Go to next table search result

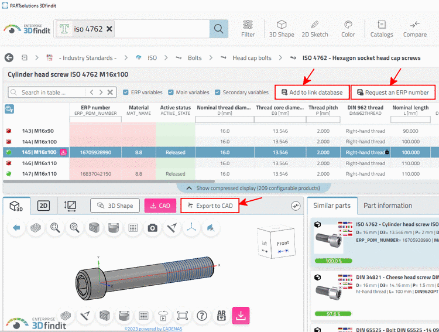pyautogui.click(x=101, y=92)
